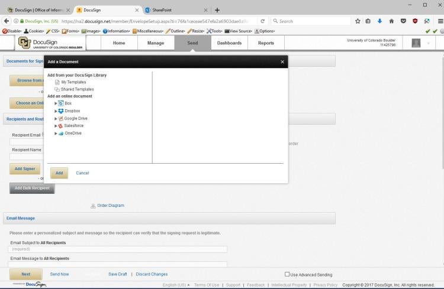This screenshot has width=444, height=289.
Task: Open the Feedback footer link
Action: (256, 285)
